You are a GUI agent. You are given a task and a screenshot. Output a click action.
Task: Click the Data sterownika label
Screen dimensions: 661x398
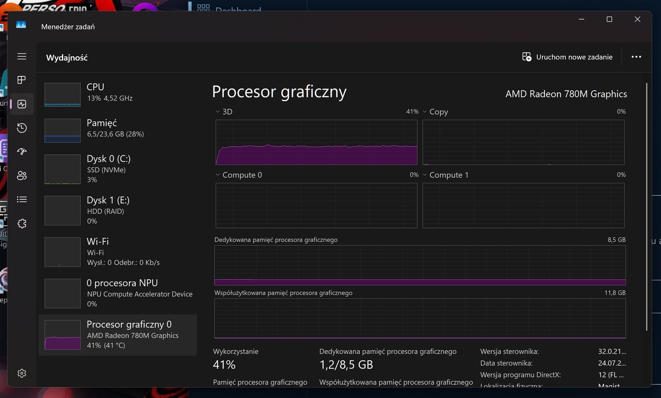coord(506,363)
